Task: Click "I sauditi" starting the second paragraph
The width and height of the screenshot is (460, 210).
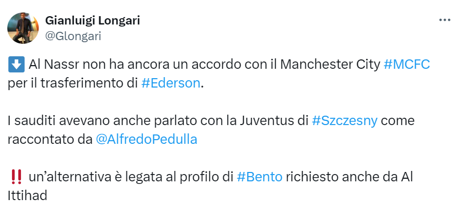Action: coord(30,121)
